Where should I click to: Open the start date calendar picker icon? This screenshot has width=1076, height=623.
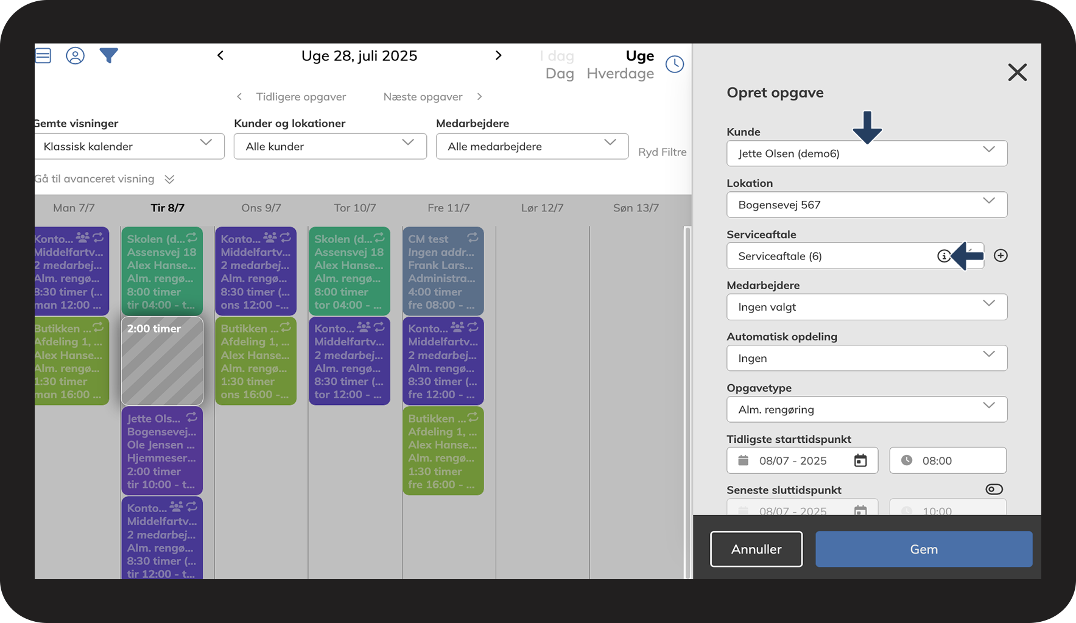tap(860, 460)
